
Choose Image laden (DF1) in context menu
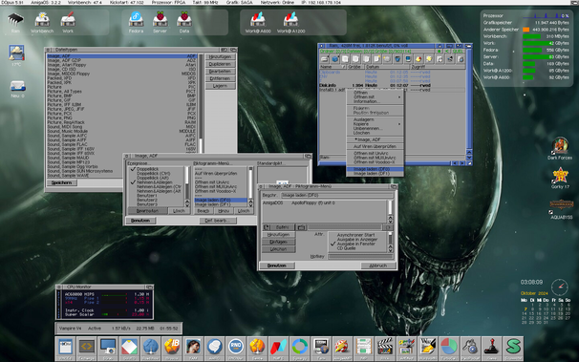pyautogui.click(x=375, y=174)
